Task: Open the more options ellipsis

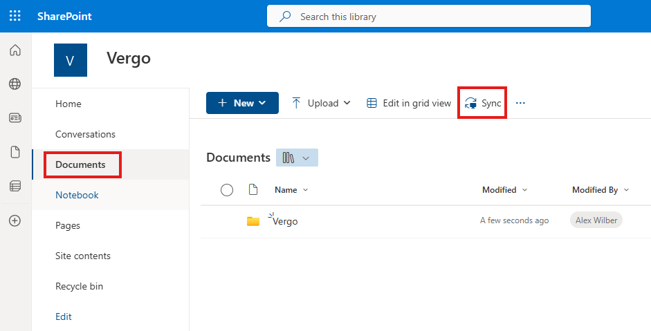Action: pyautogui.click(x=520, y=103)
